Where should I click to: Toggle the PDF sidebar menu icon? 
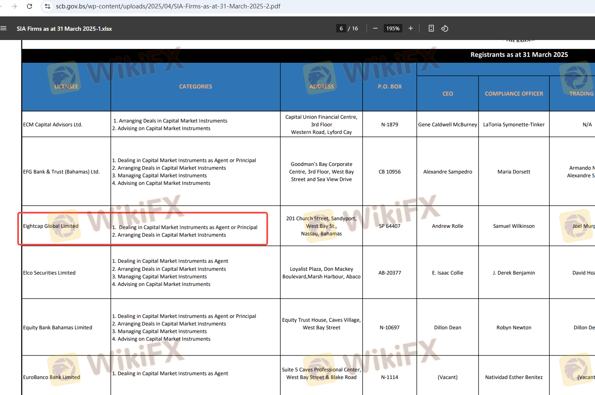[x=4, y=29]
